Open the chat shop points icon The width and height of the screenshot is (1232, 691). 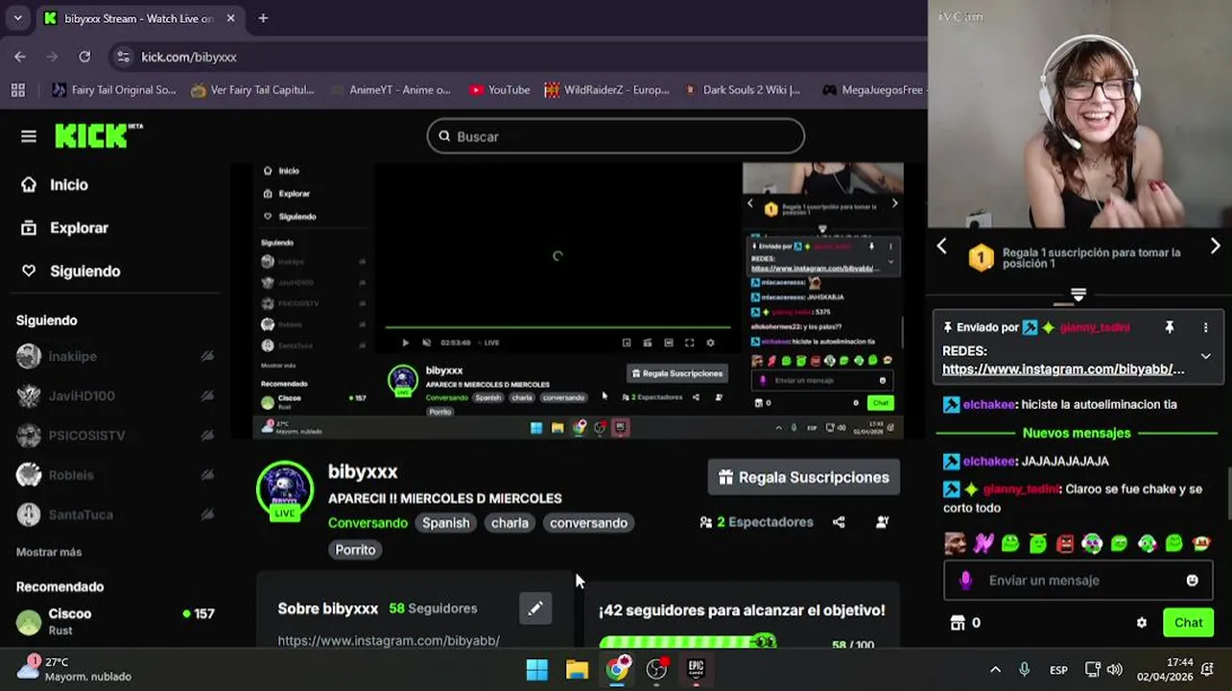pos(957,623)
